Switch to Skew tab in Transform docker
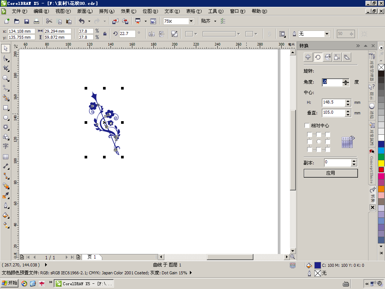The width and height of the screenshot is (385, 289). click(346, 57)
